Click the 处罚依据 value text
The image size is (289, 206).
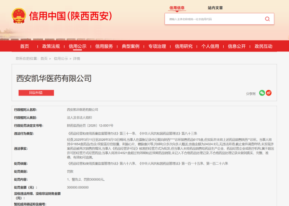(x=148, y=163)
